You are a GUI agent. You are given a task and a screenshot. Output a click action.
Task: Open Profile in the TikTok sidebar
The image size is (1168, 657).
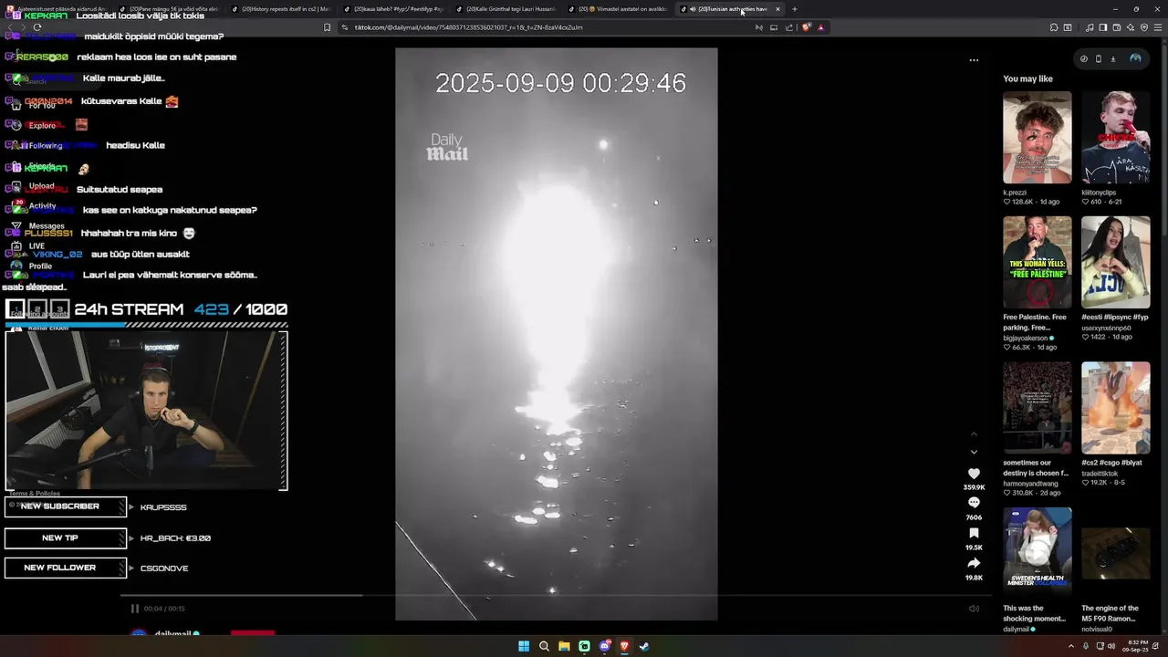40,266
